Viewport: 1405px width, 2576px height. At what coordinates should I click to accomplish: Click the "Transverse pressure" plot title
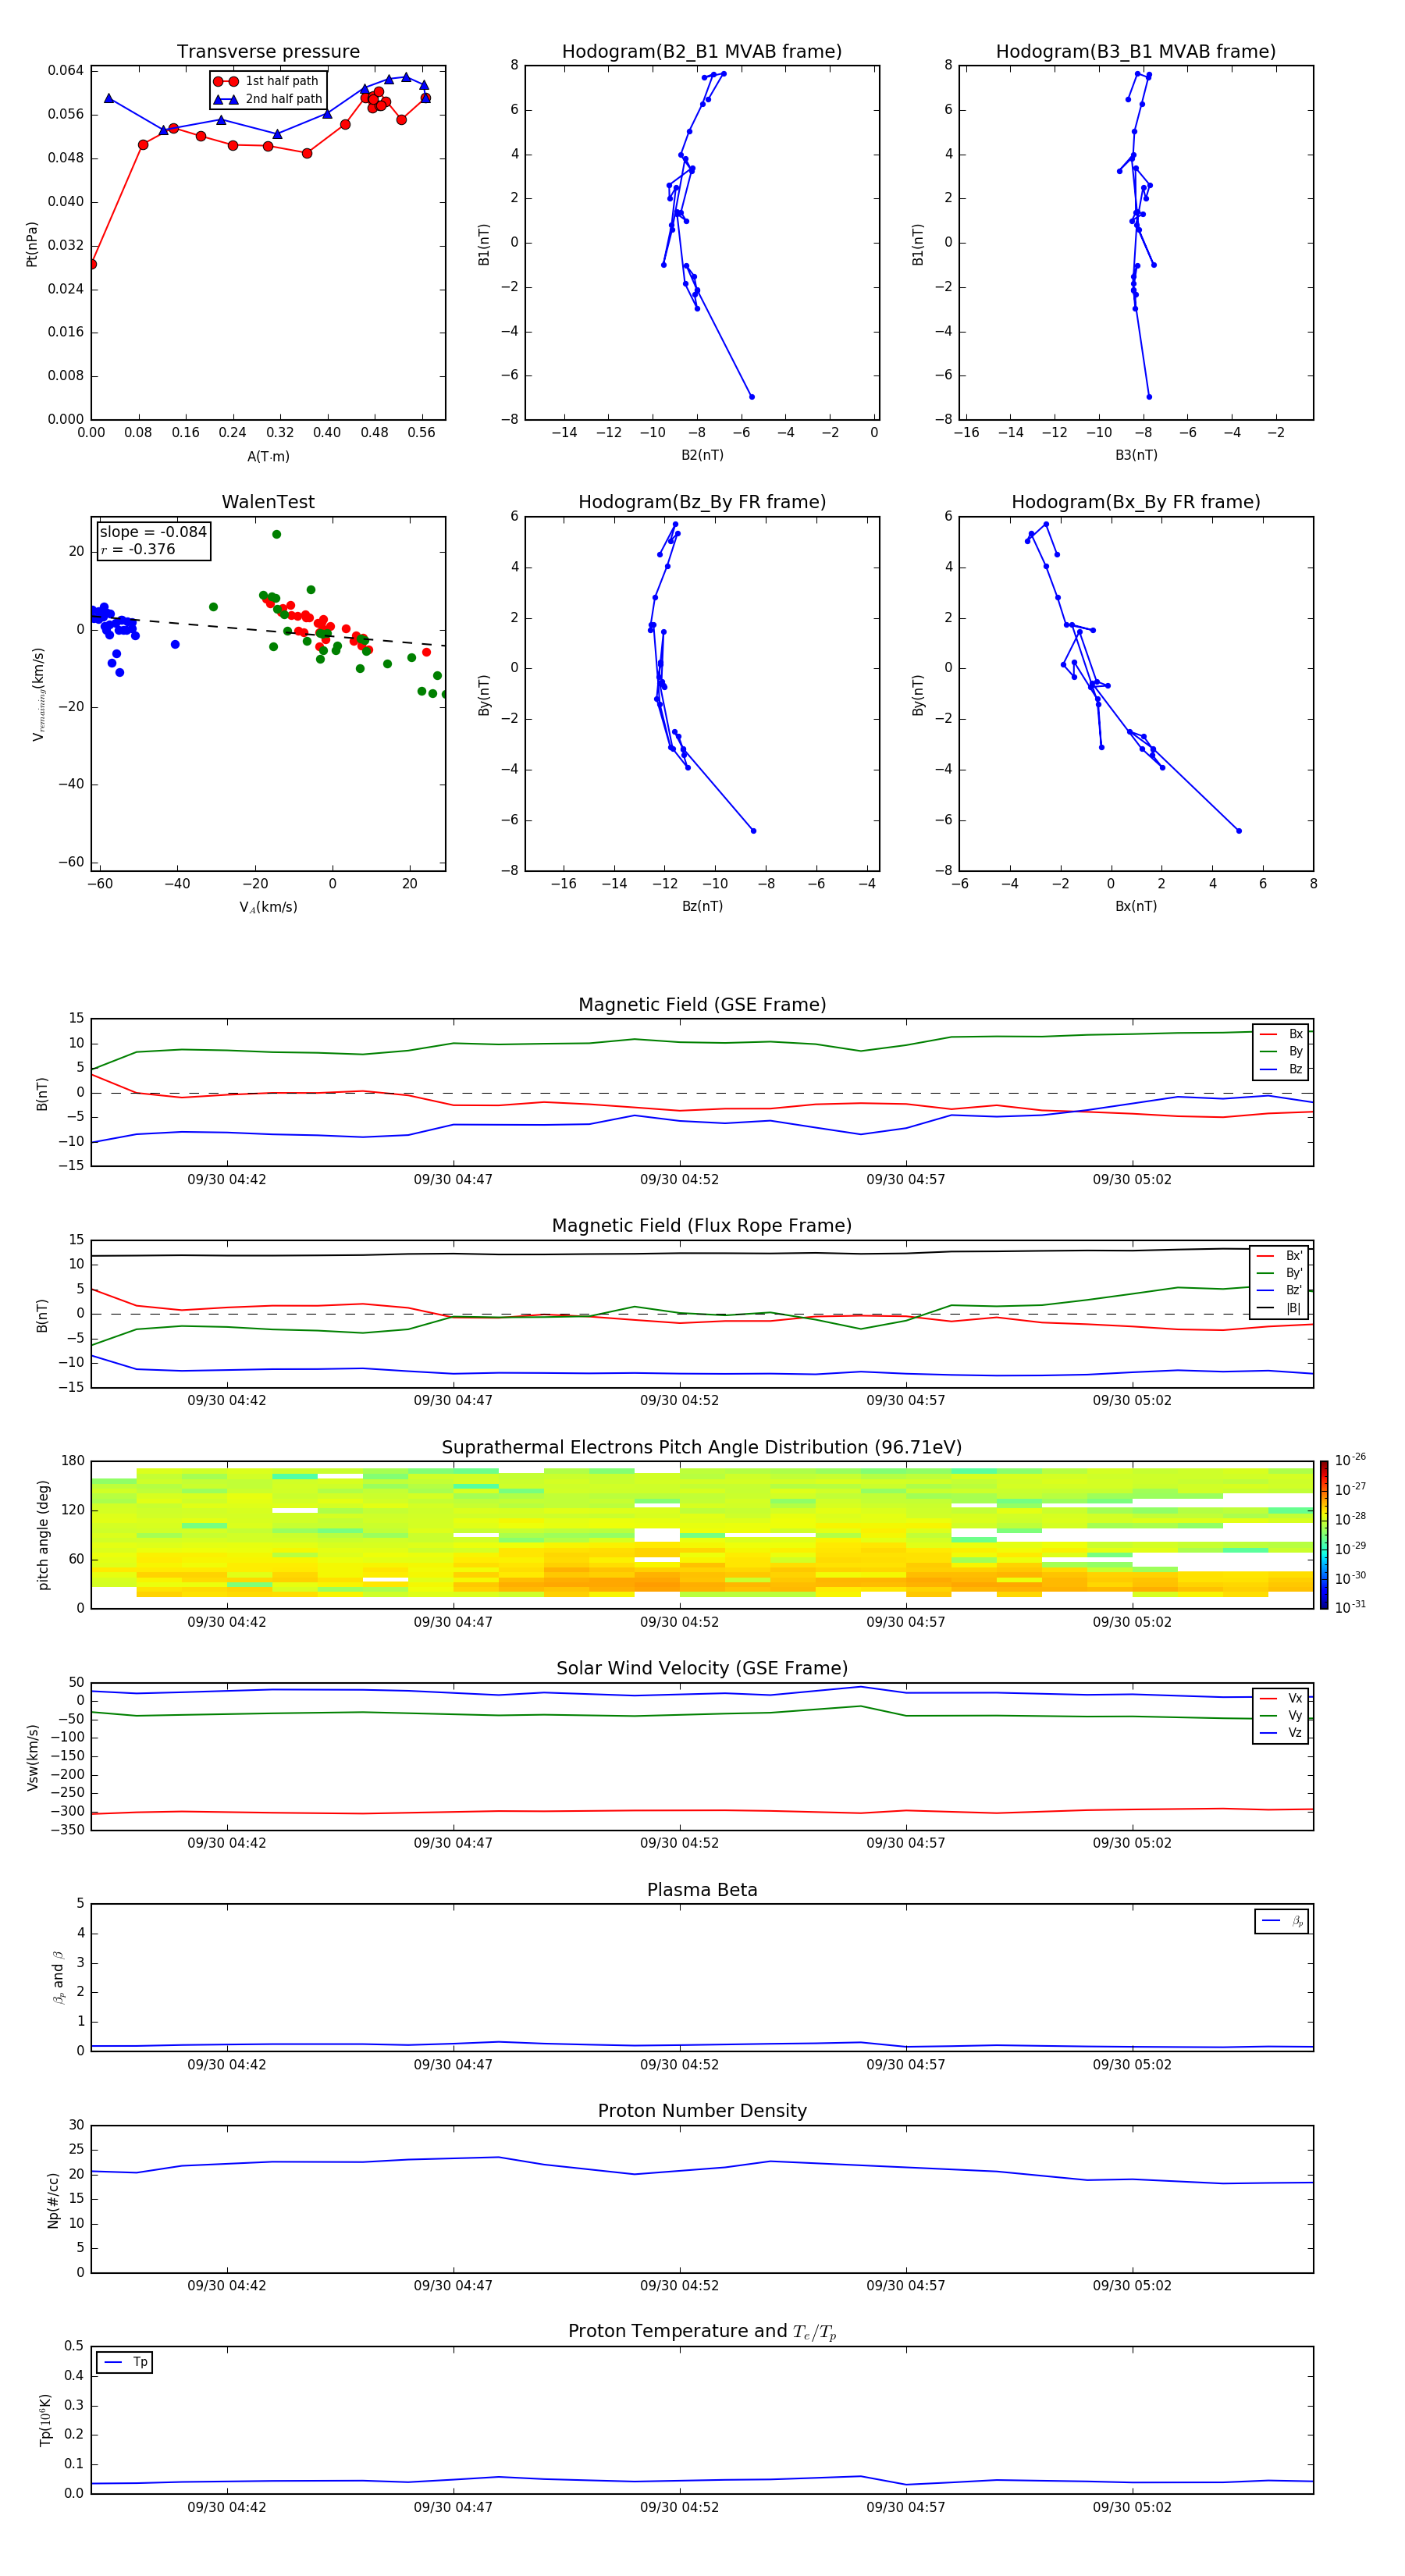[268, 52]
